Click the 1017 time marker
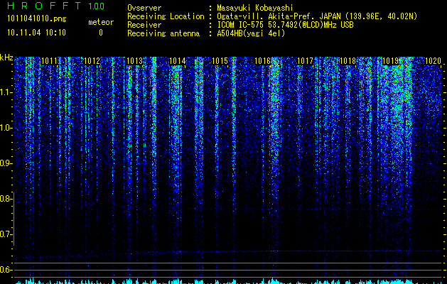447x284 pixels. 305,61
